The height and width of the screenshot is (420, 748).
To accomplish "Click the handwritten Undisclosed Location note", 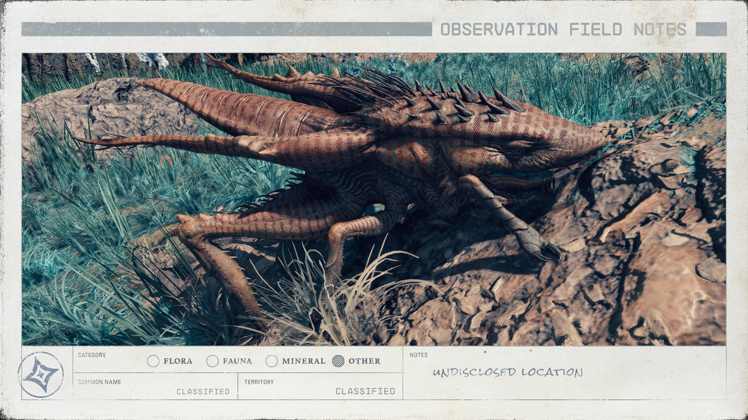I will (508, 372).
